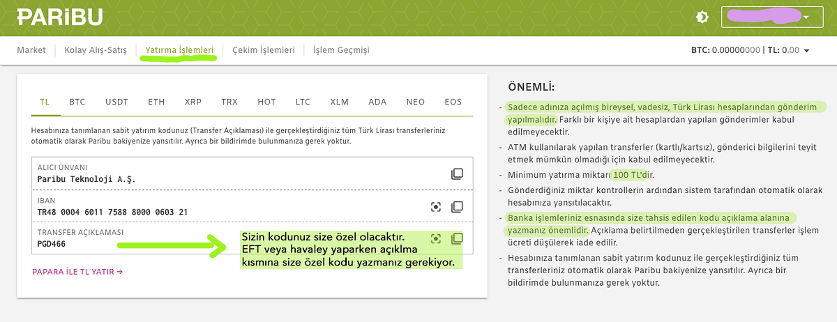This screenshot has width=837, height=322.
Task: Select the TL deposit tab
Action: click(x=45, y=102)
